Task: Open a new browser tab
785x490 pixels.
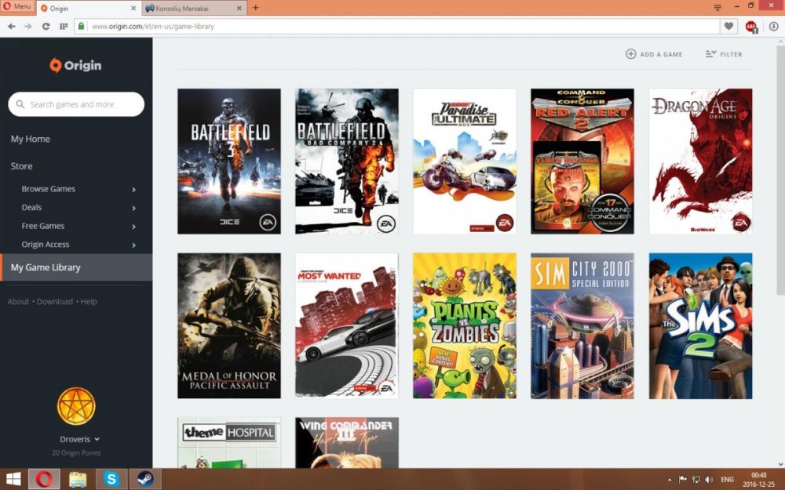Action: (256, 8)
